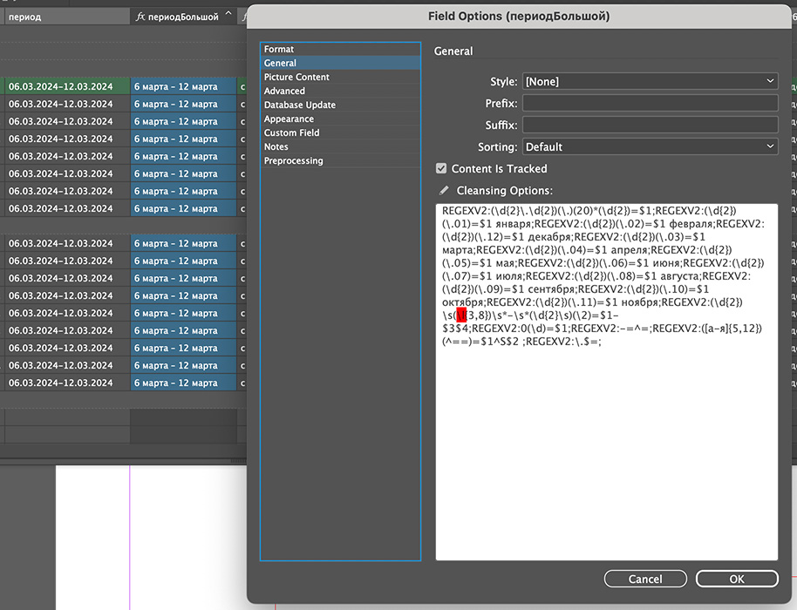
Task: Select Custom Field in the options list
Action: point(340,132)
